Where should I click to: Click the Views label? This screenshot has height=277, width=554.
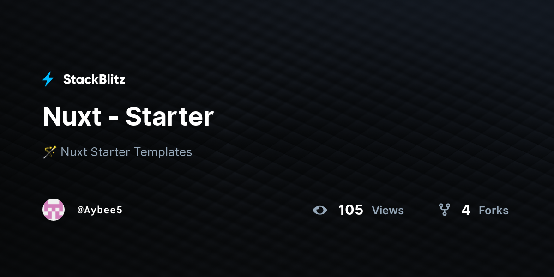coord(388,211)
